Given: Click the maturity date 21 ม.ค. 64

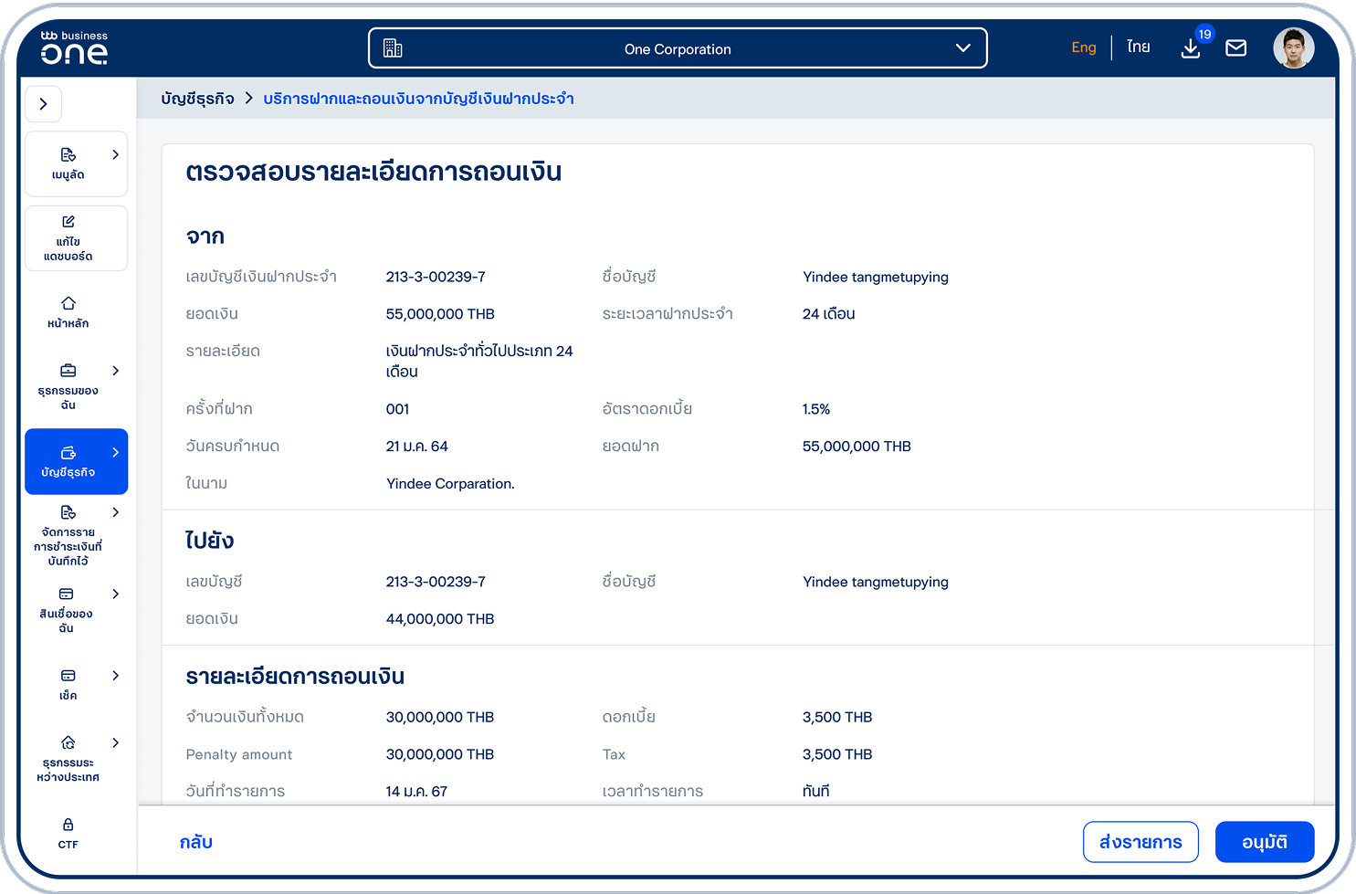Looking at the screenshot, I should 416,447.
